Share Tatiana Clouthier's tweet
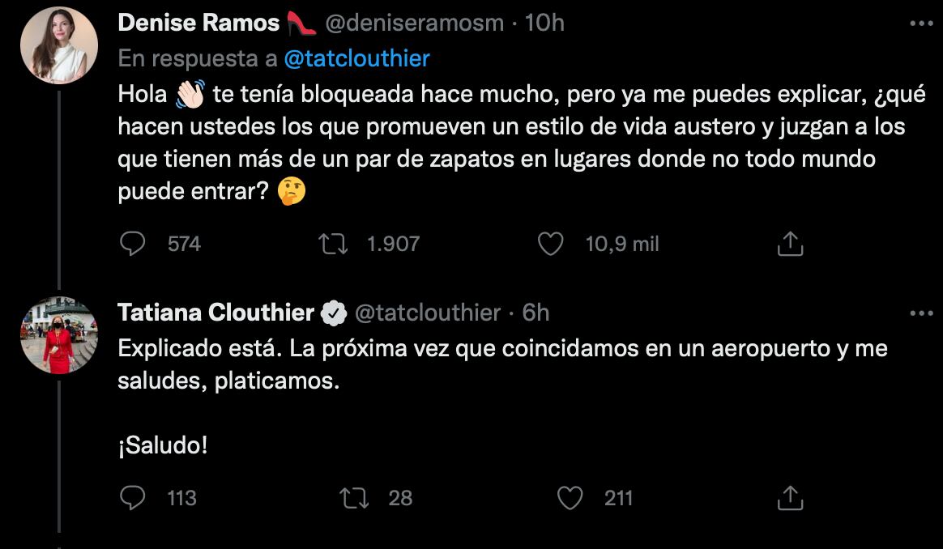The image size is (943, 549). [789, 497]
